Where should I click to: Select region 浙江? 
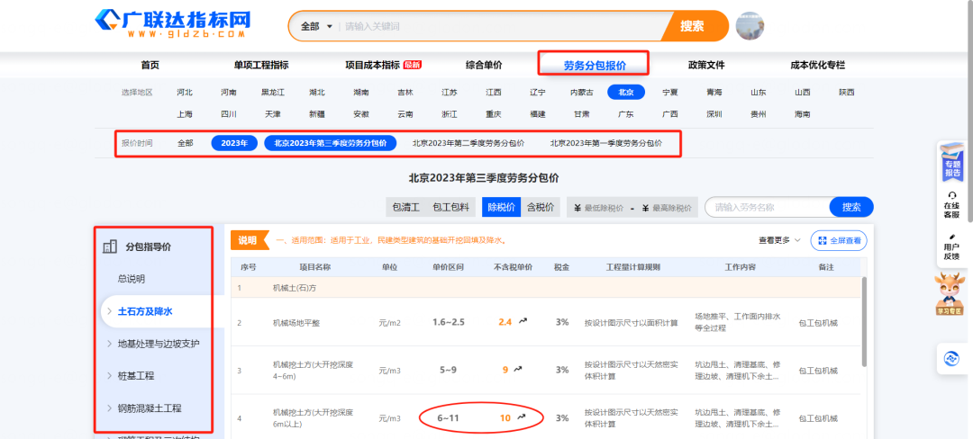pyautogui.click(x=450, y=114)
